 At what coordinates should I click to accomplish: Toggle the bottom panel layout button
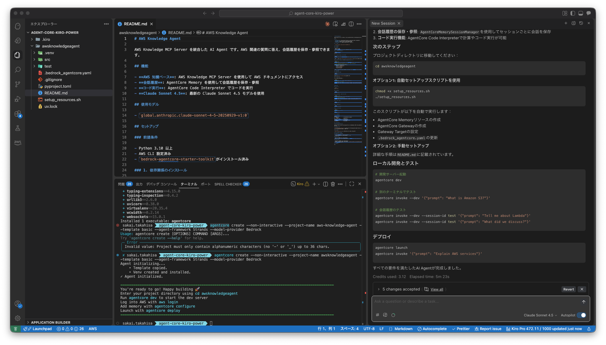click(x=581, y=13)
